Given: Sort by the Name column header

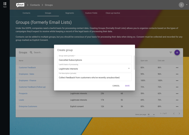Looking at the screenshot, I should click(21, 61).
